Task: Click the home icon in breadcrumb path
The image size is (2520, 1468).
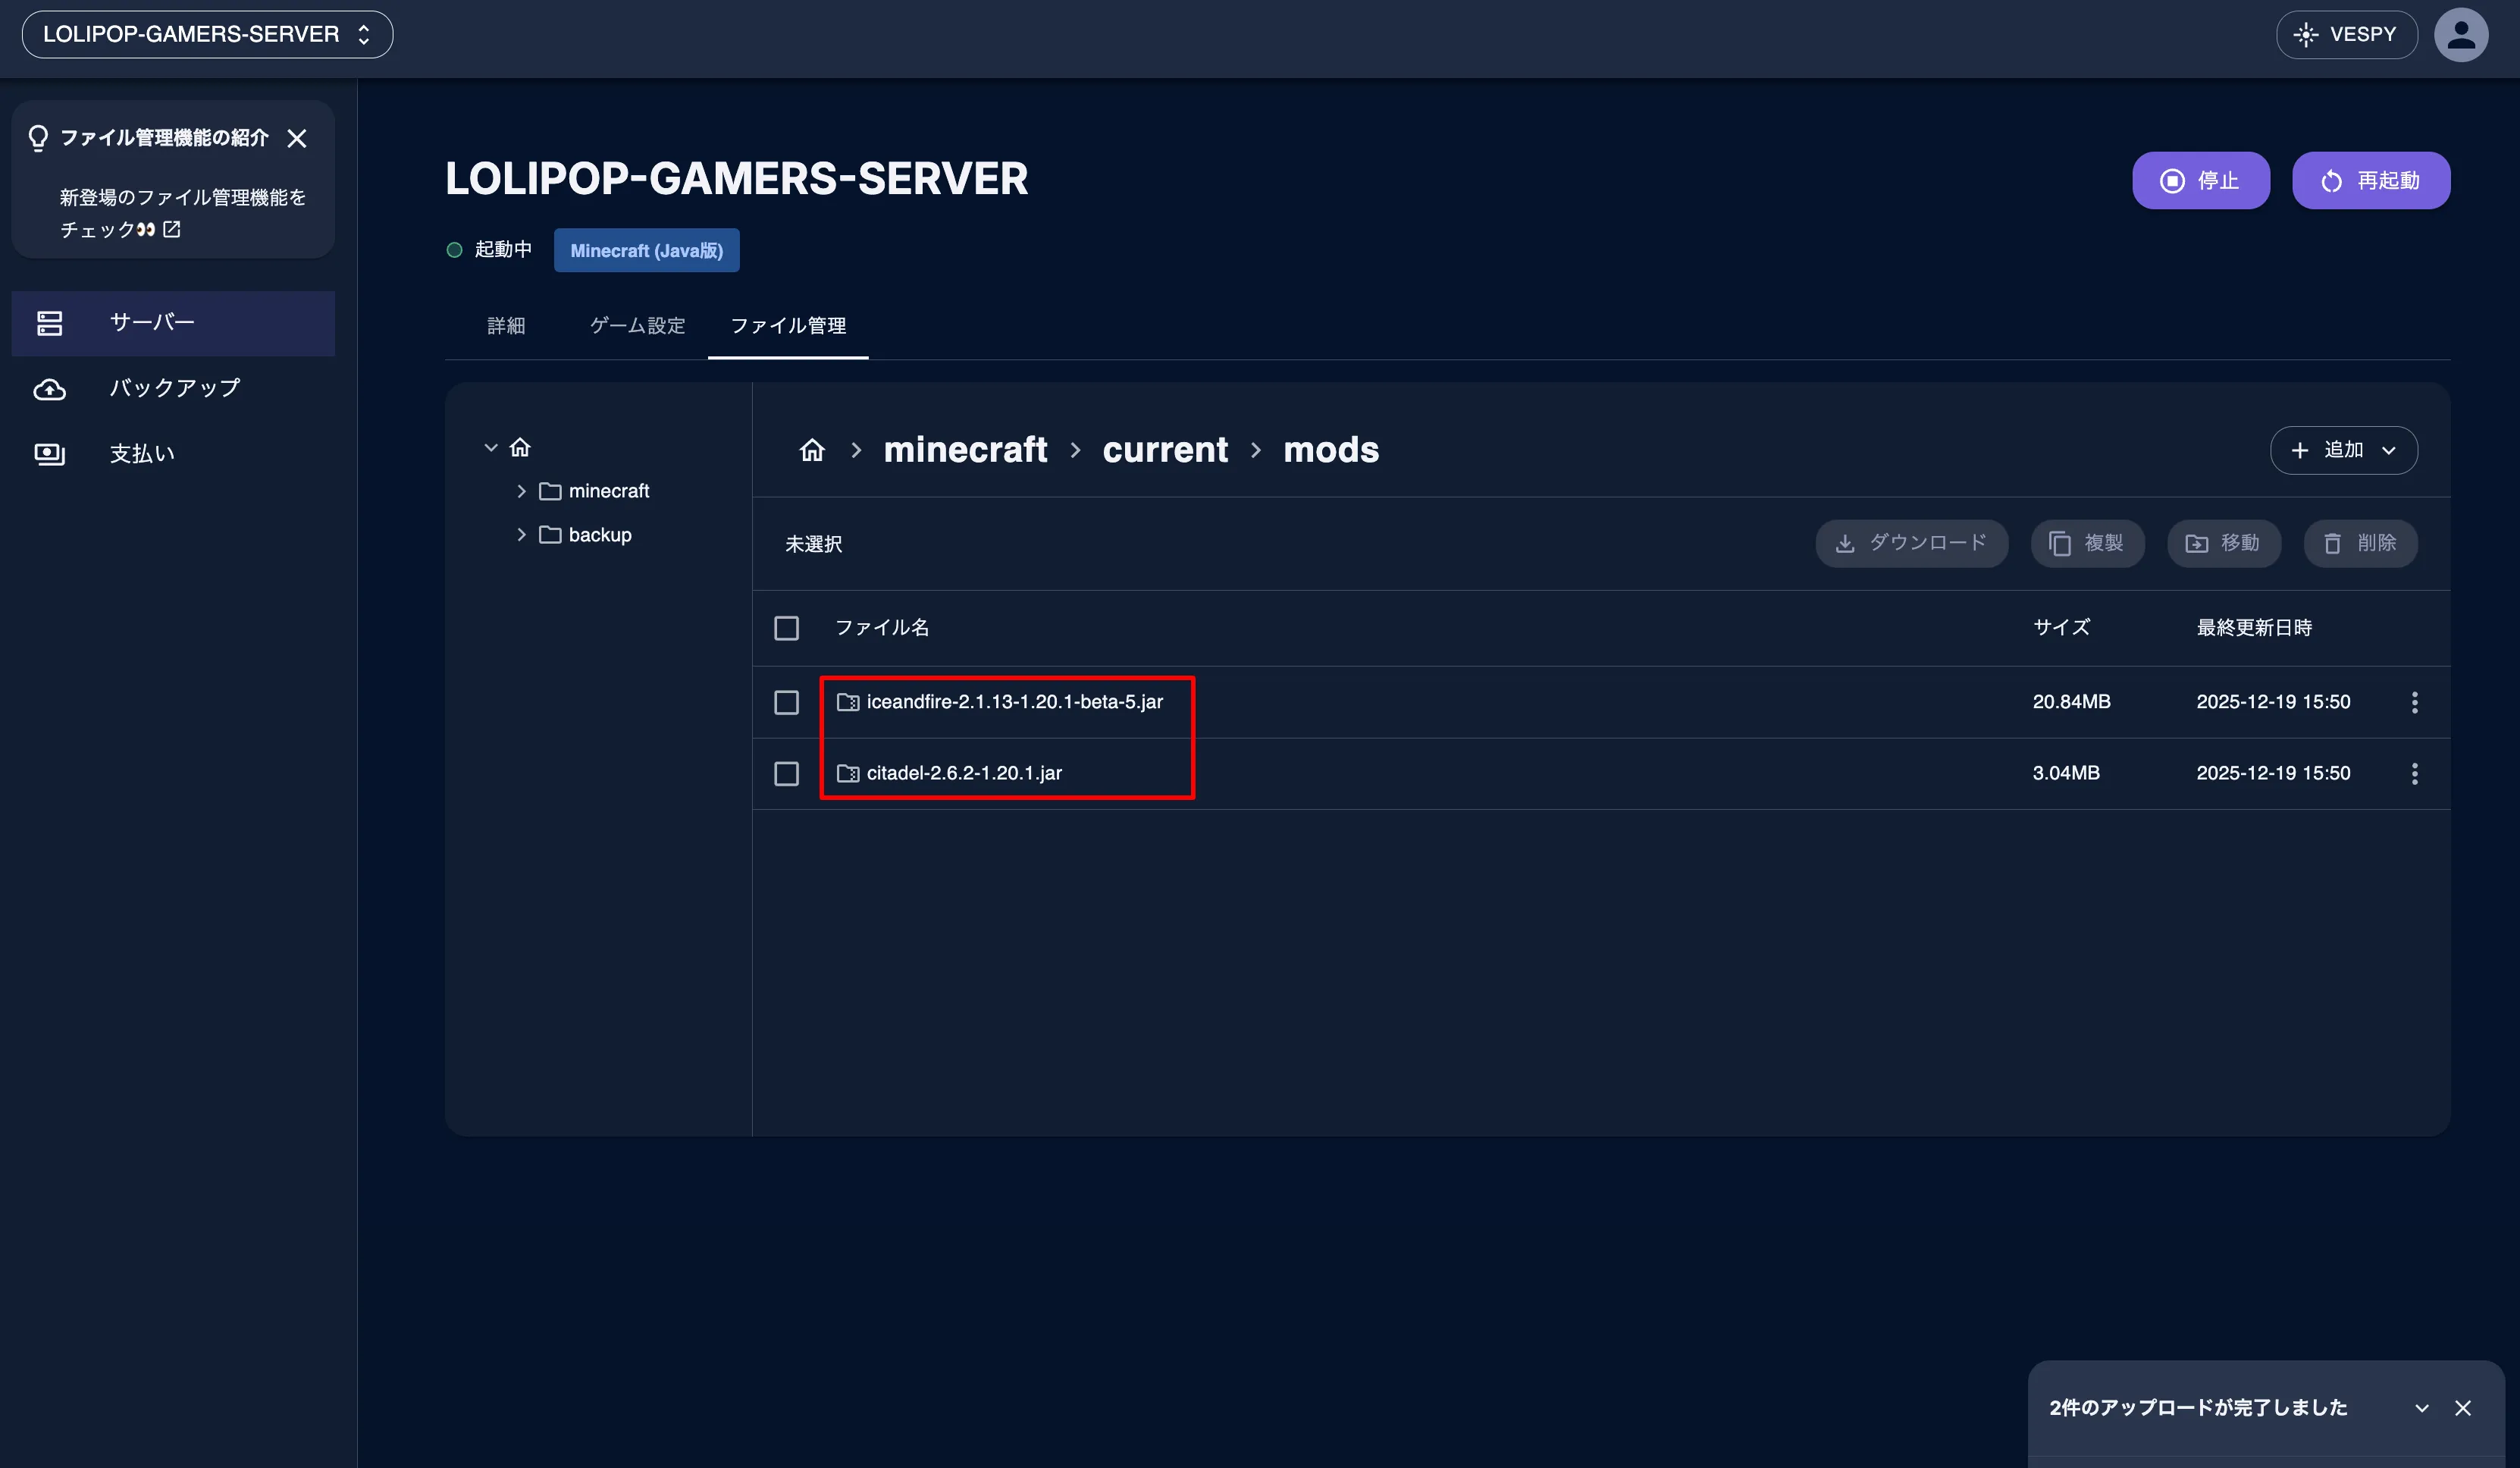Action: tap(812, 450)
